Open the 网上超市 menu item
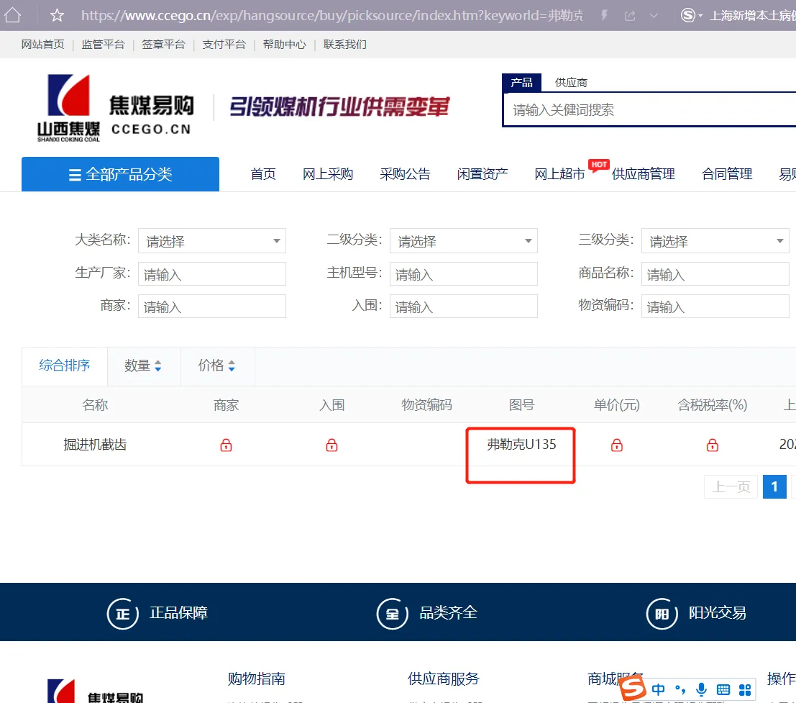Screen dimensions: 796x703 click(x=559, y=173)
